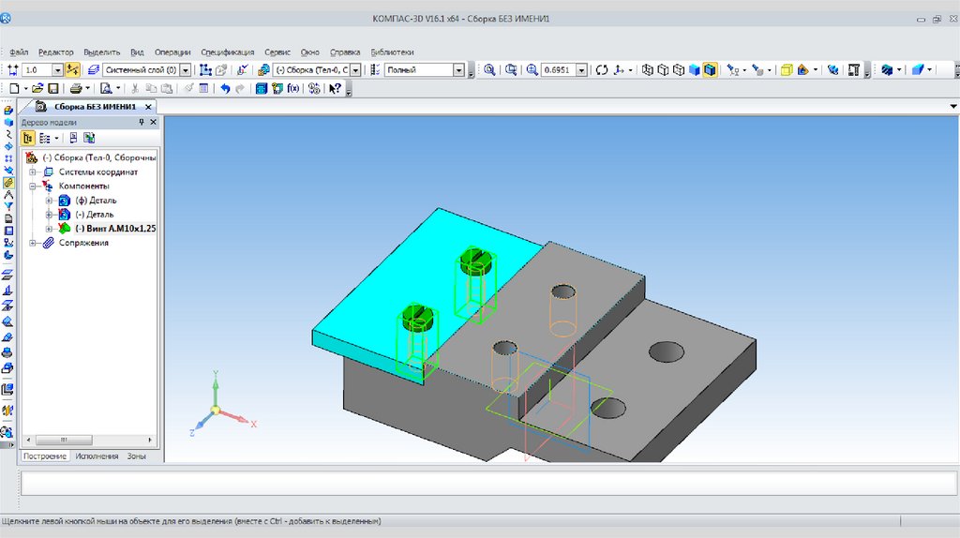Click the Undo arrow in the toolbar

(225, 88)
